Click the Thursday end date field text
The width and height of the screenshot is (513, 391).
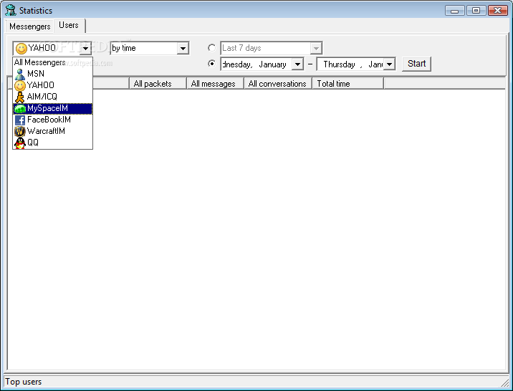[x=353, y=64]
